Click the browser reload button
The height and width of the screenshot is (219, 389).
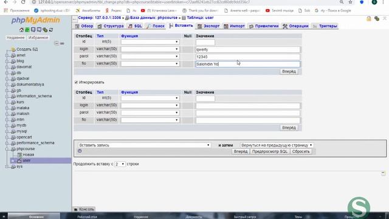coord(23,2)
